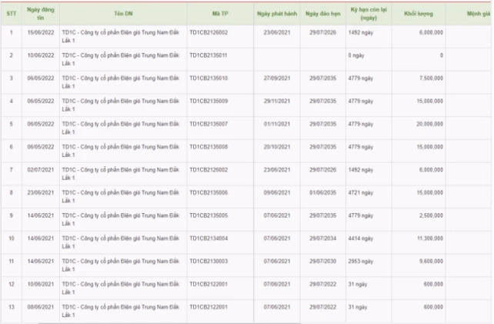Click the Ngày đáo hạn column header
Image resolution: width=494 pixels, height=324 pixels.
[x=322, y=14]
